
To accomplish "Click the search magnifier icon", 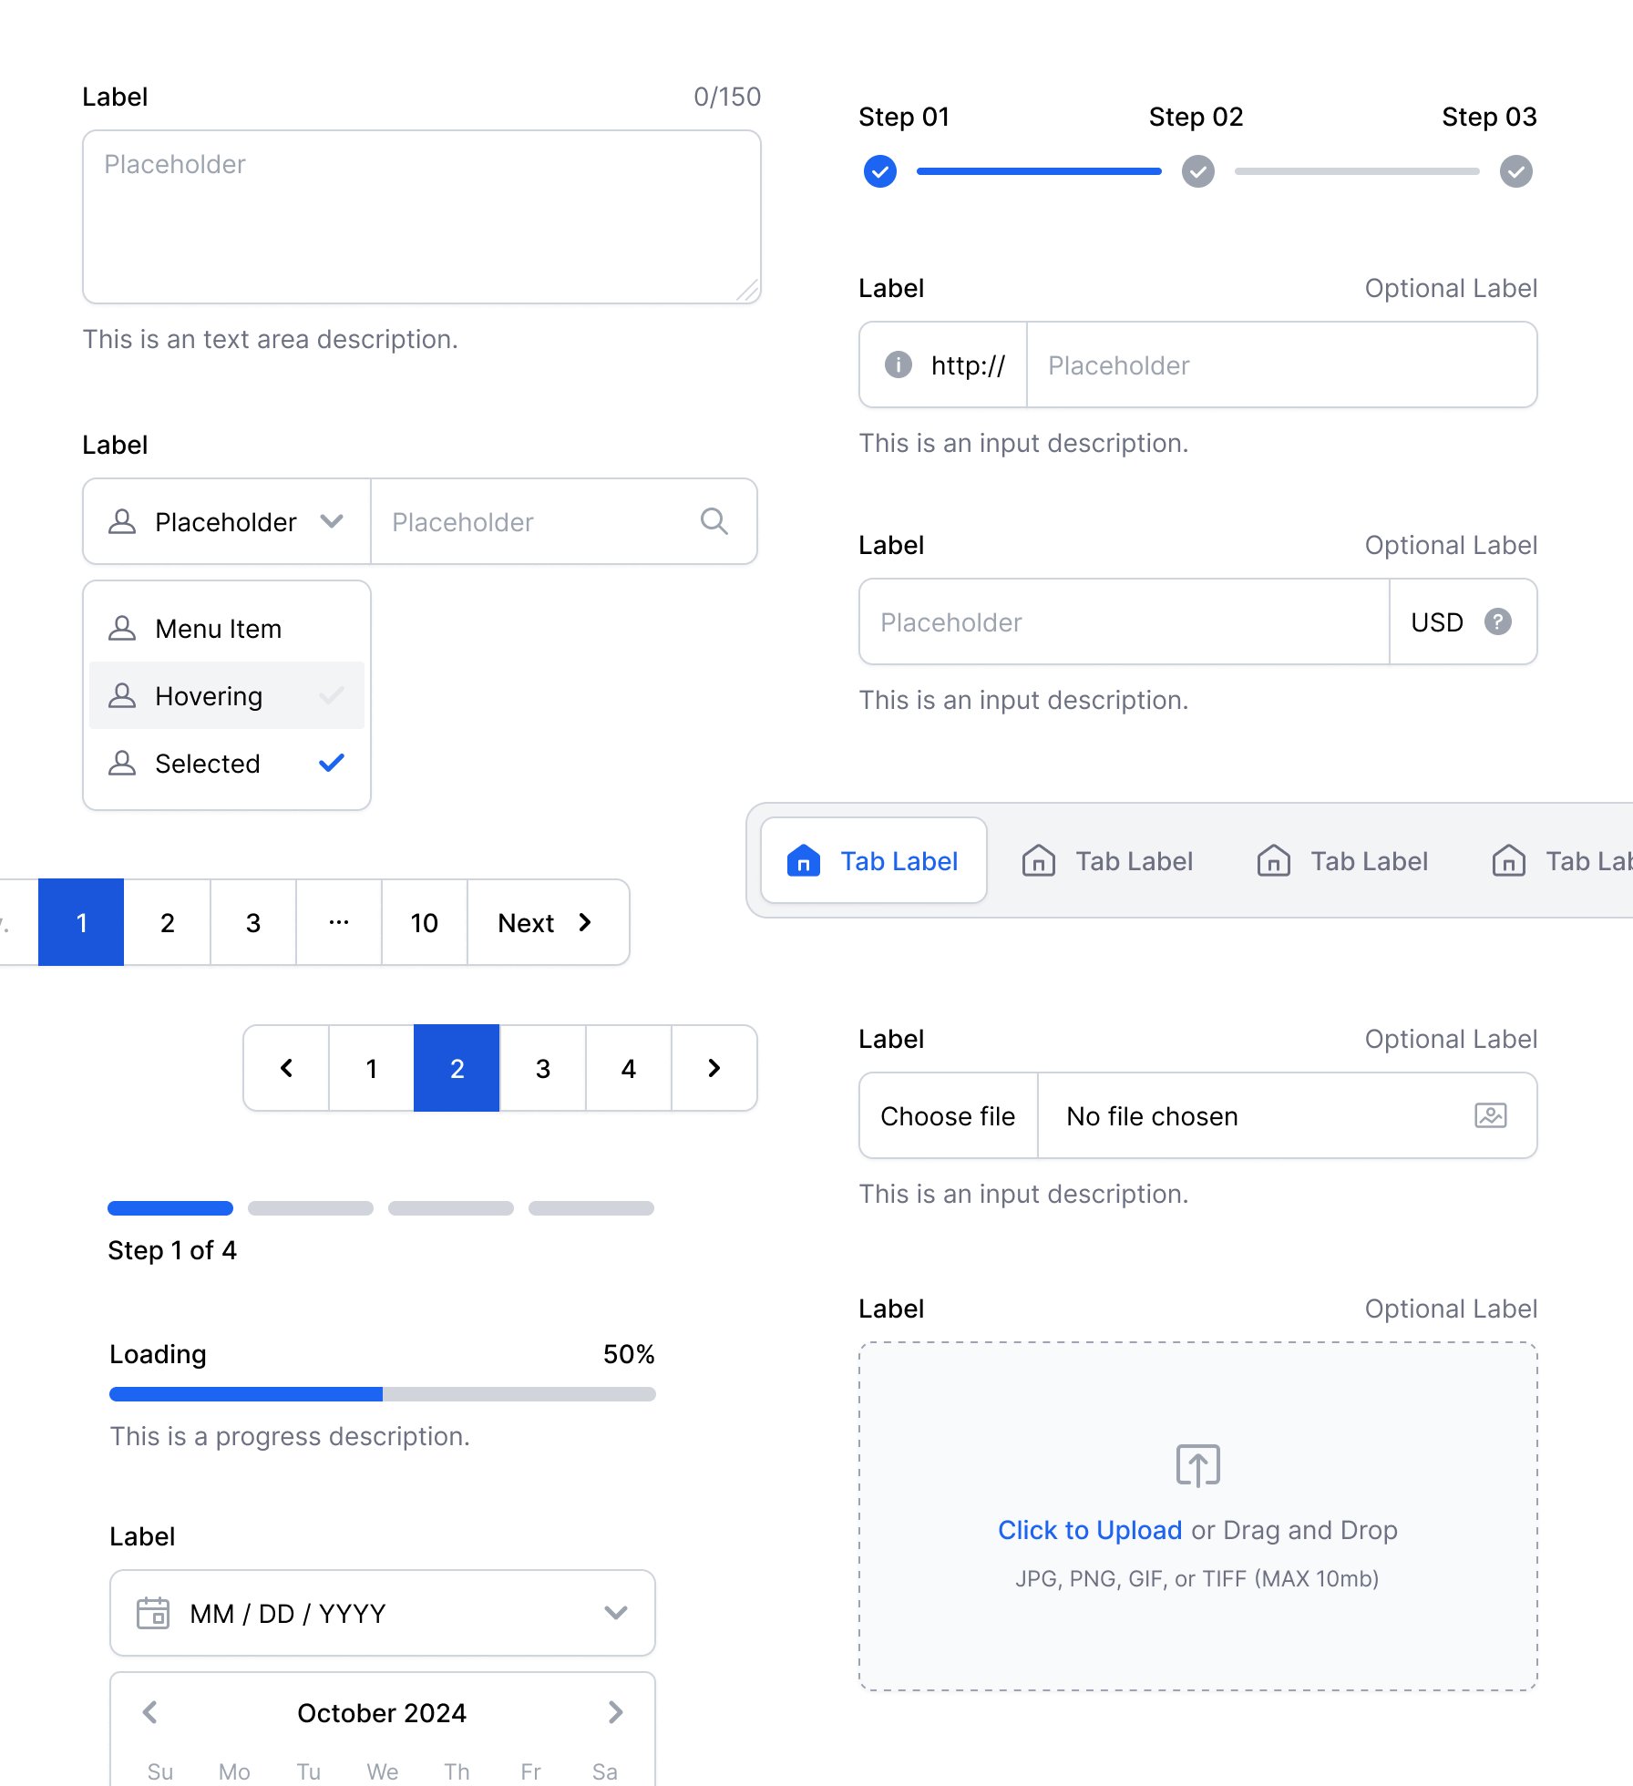I will click(x=714, y=521).
